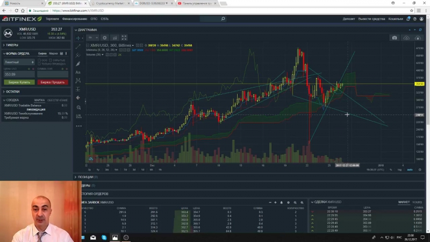Enable the OCO checkbox
430x242 pixels.
[39, 60]
